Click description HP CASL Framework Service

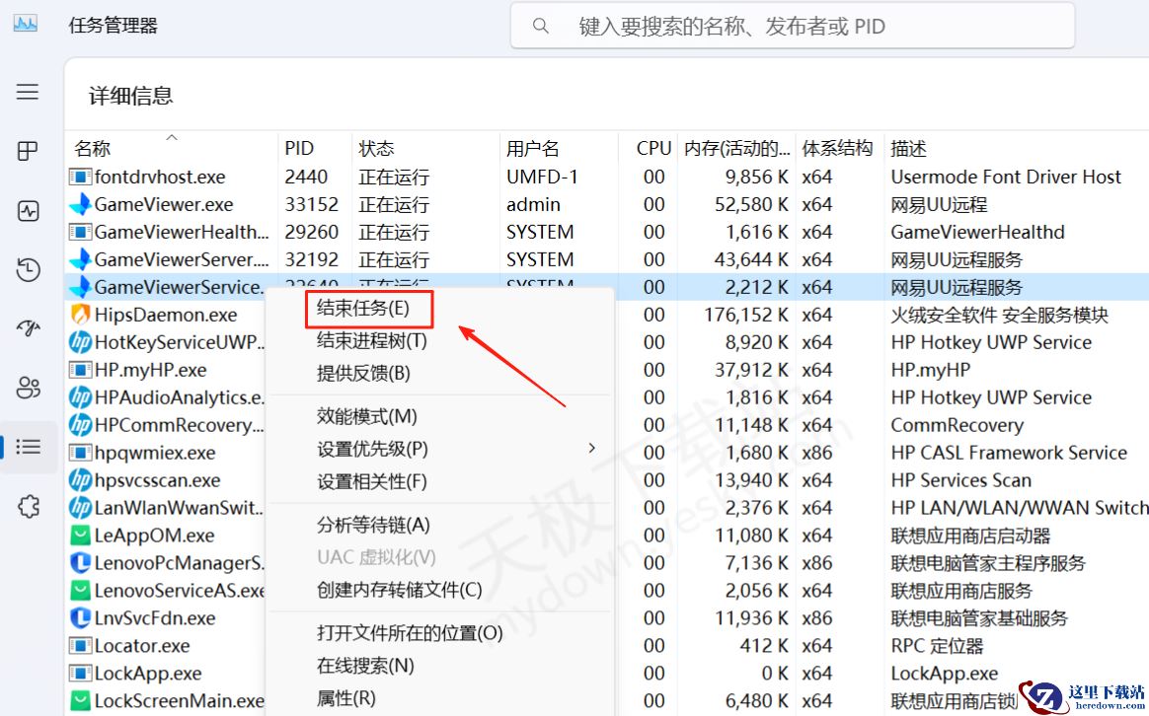1008,453
